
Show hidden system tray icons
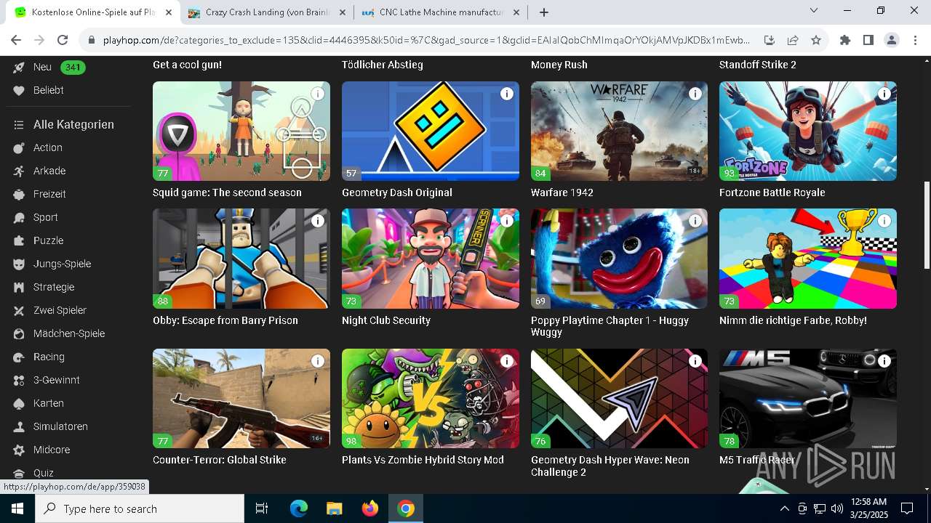point(784,508)
